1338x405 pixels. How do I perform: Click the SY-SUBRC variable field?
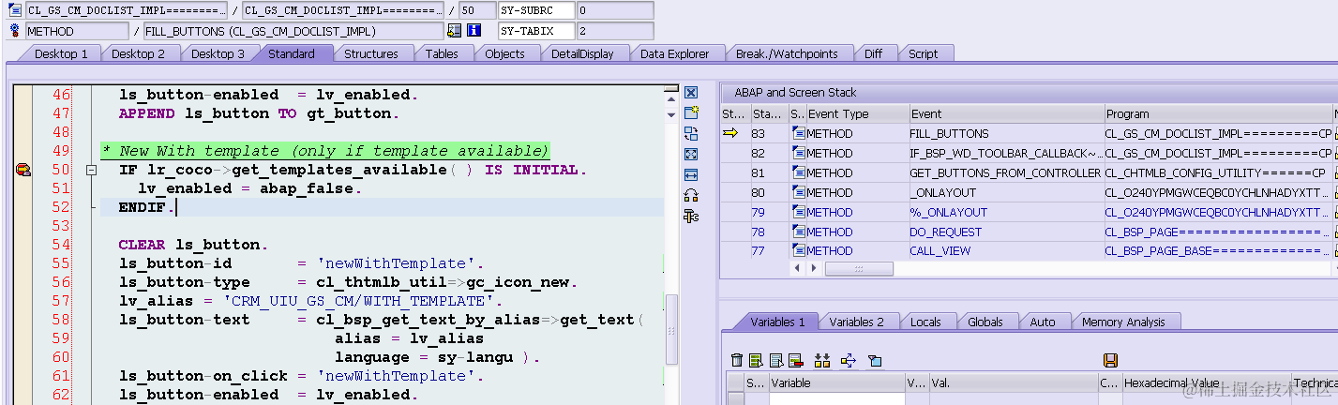tap(535, 10)
